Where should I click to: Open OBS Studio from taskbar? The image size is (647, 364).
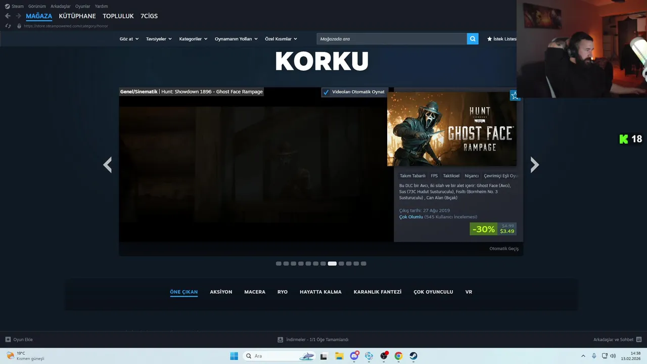click(x=384, y=356)
